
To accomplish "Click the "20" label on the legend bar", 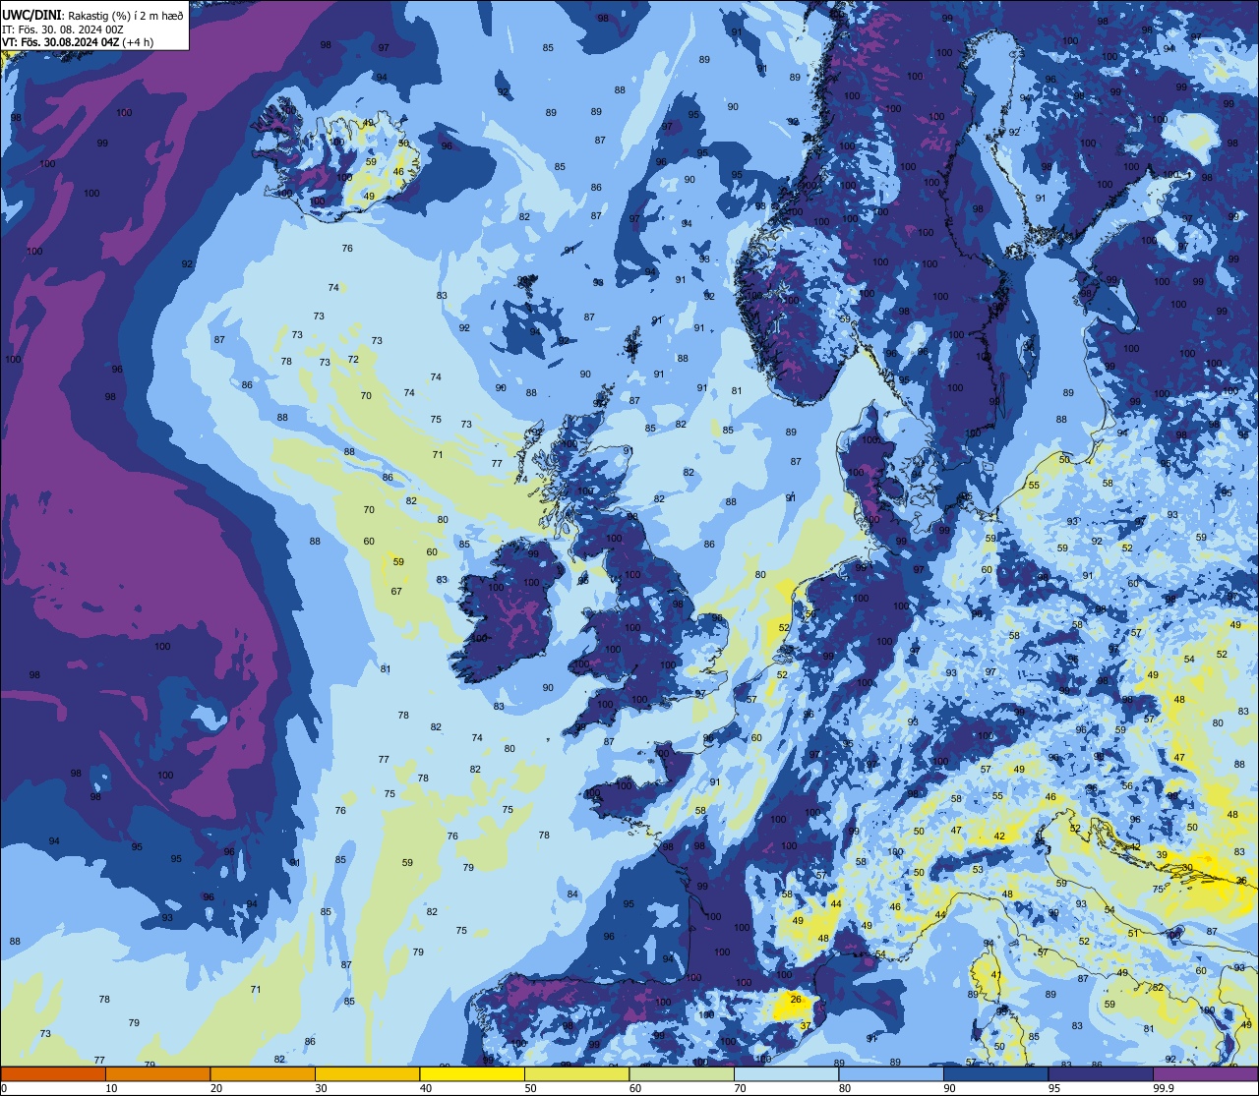I will (215, 1088).
